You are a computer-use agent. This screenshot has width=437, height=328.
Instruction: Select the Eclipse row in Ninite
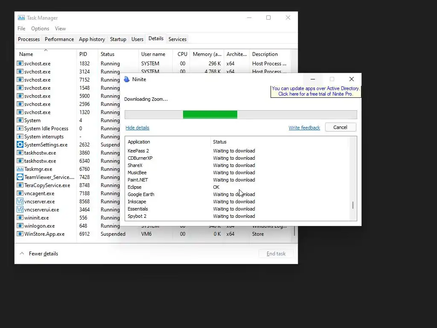[x=237, y=187]
